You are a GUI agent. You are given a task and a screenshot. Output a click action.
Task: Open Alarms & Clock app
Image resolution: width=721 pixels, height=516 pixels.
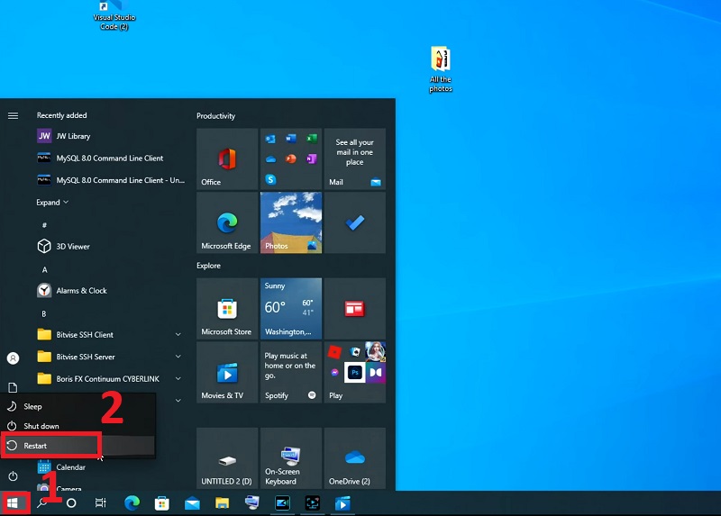point(110,290)
